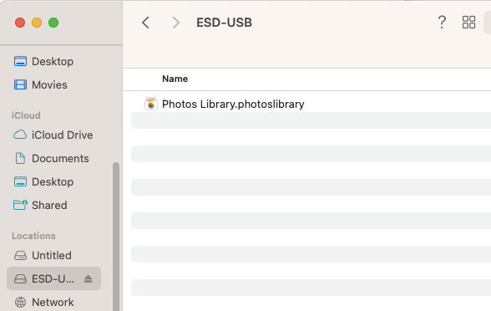The image size is (491, 311).
Task: Go forward with the right chevron
Action: [x=176, y=23]
